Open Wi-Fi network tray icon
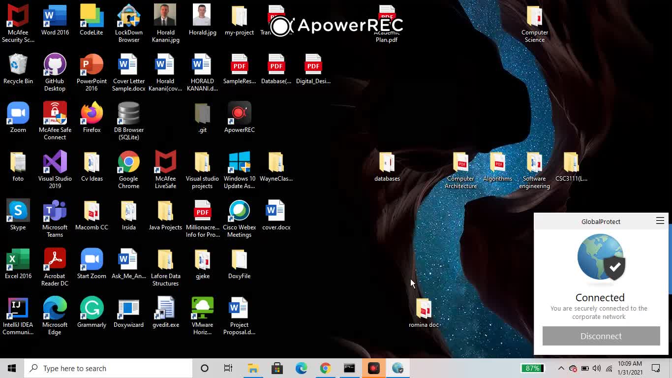Viewport: 672px width, 378px height. point(609,368)
